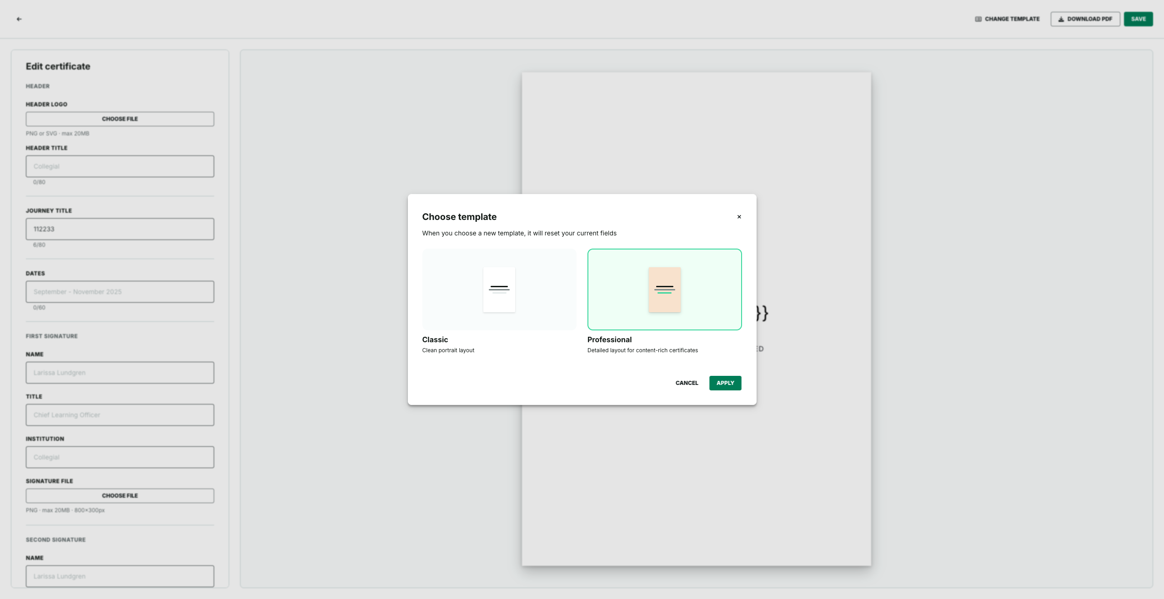Choose a file for the Header Logo
Viewport: 1164px width, 599px height.
coord(120,119)
